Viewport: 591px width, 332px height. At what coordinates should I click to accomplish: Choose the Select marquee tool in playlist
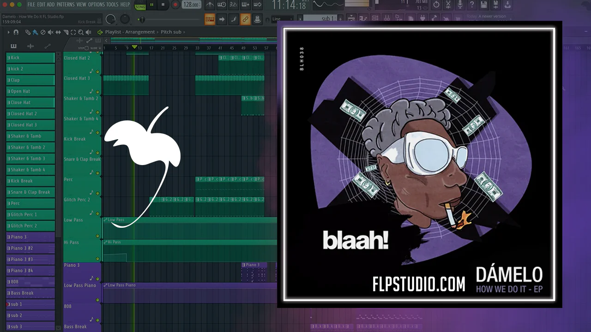[73, 32]
